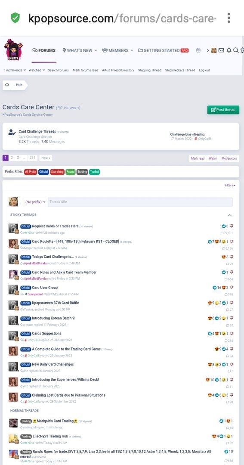Click the Post thread button
This screenshot has height=465, width=244.
point(223,110)
